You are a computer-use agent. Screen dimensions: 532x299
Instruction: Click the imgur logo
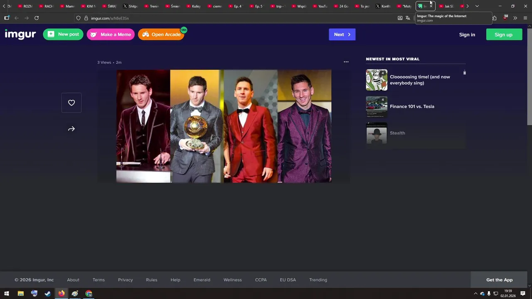point(20,34)
